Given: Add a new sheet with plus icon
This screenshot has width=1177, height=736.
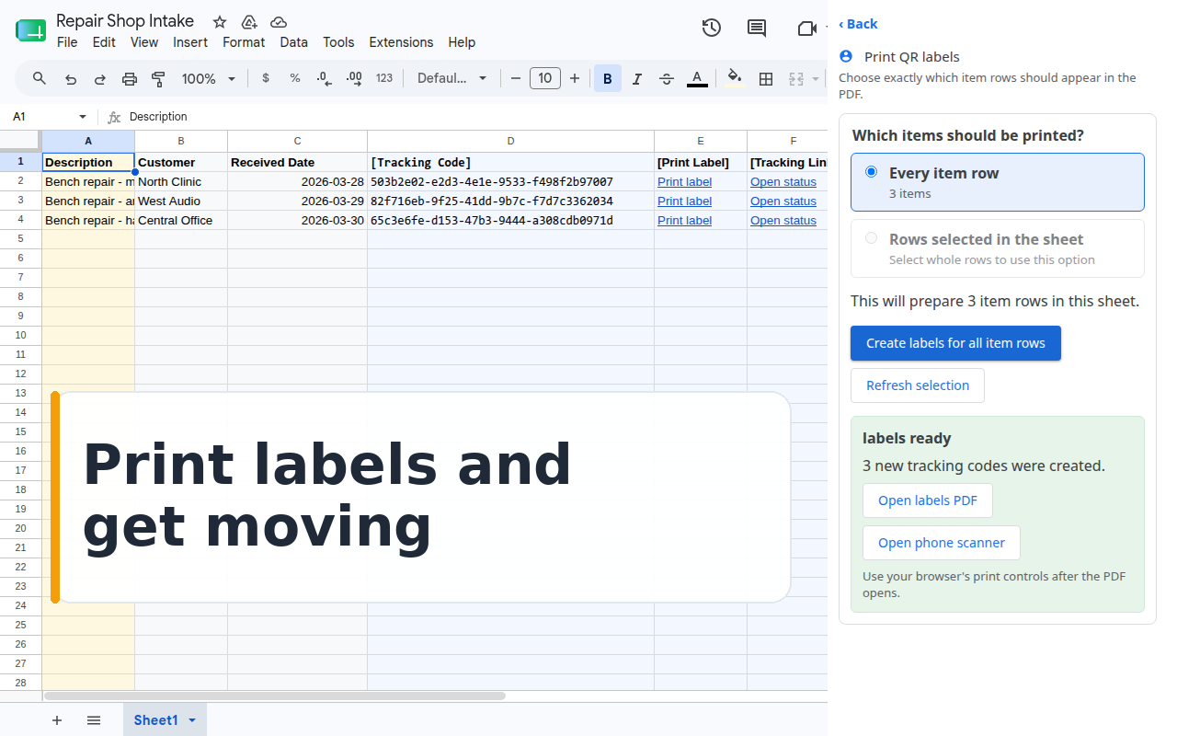Looking at the screenshot, I should click(57, 720).
